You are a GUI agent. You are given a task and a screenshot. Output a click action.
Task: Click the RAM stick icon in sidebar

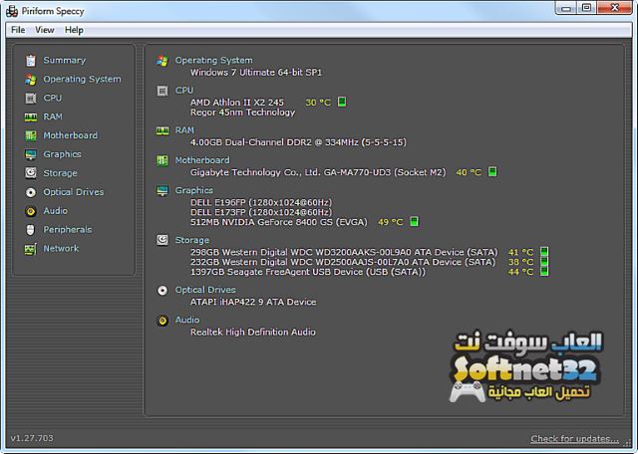[31, 117]
